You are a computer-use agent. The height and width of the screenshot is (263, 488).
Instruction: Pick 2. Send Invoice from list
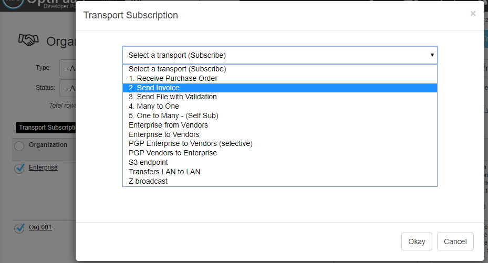pyautogui.click(x=154, y=88)
